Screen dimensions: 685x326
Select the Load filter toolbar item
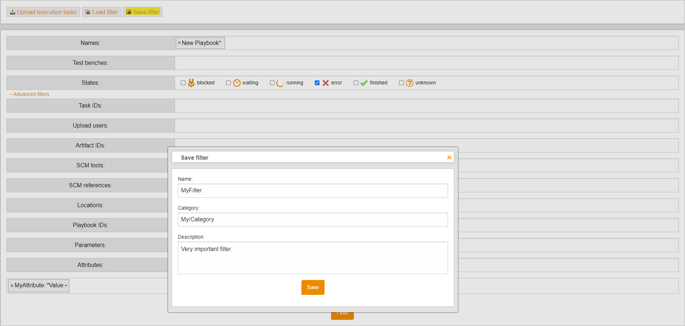pos(101,12)
